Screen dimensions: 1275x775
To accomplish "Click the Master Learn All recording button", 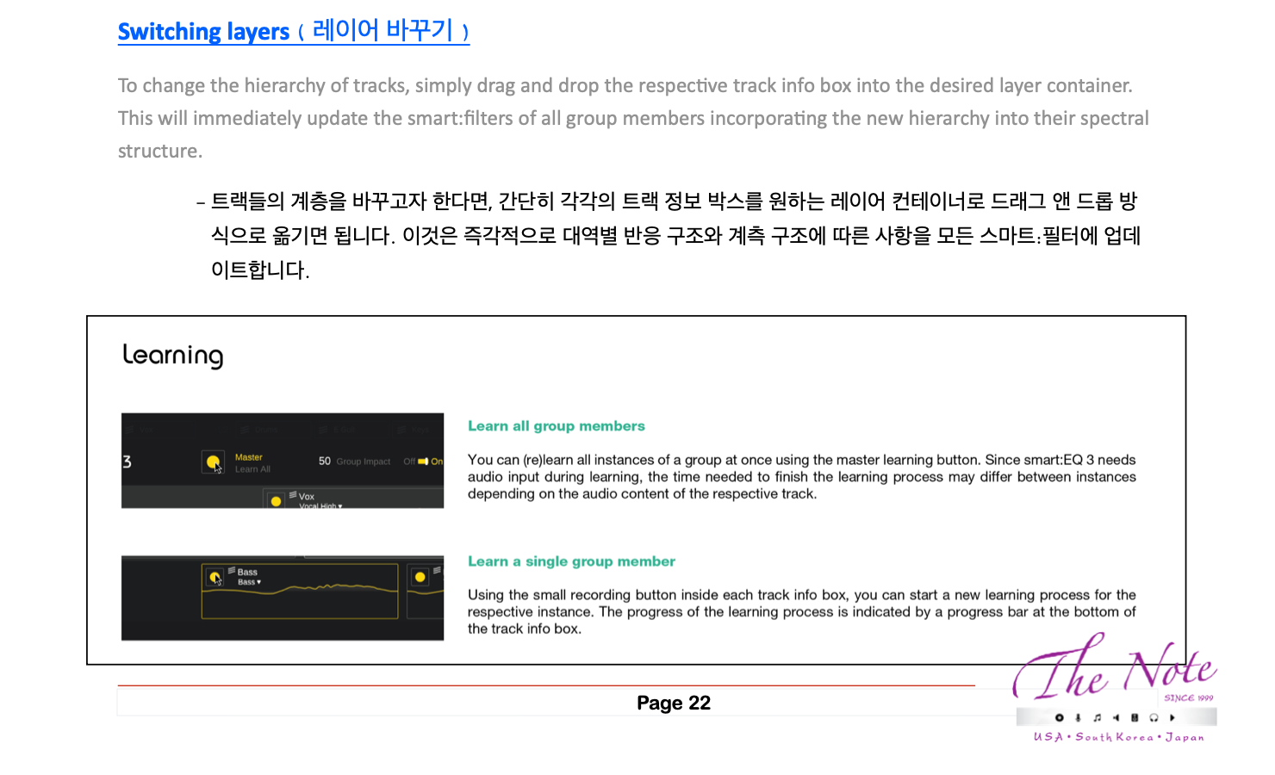I will click(213, 462).
